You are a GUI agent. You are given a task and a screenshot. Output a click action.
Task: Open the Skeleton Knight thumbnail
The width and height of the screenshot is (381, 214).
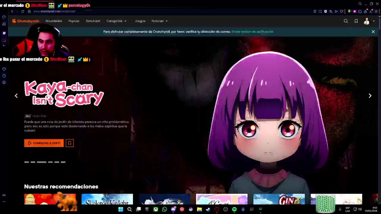[x=107, y=199]
